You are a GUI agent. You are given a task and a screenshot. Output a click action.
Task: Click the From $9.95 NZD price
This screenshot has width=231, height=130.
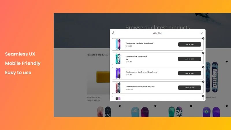pyautogui.click(x=93, y=100)
